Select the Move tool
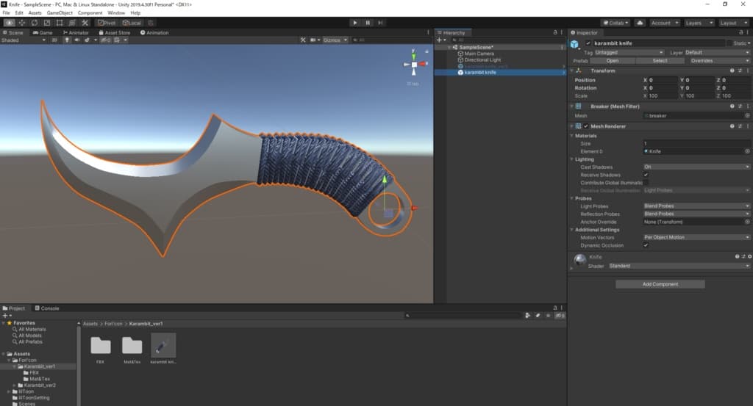The width and height of the screenshot is (753, 406). click(22, 23)
